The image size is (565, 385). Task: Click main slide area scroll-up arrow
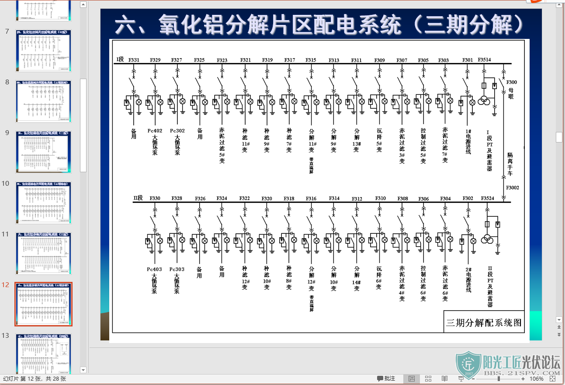(559, 4)
